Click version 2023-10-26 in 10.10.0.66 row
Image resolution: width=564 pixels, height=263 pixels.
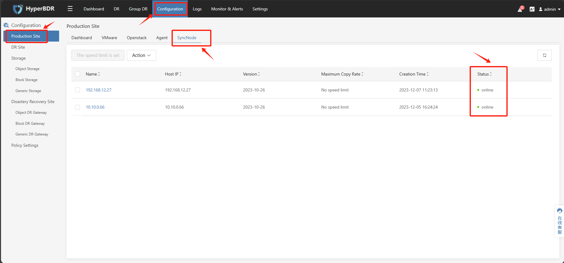254,107
